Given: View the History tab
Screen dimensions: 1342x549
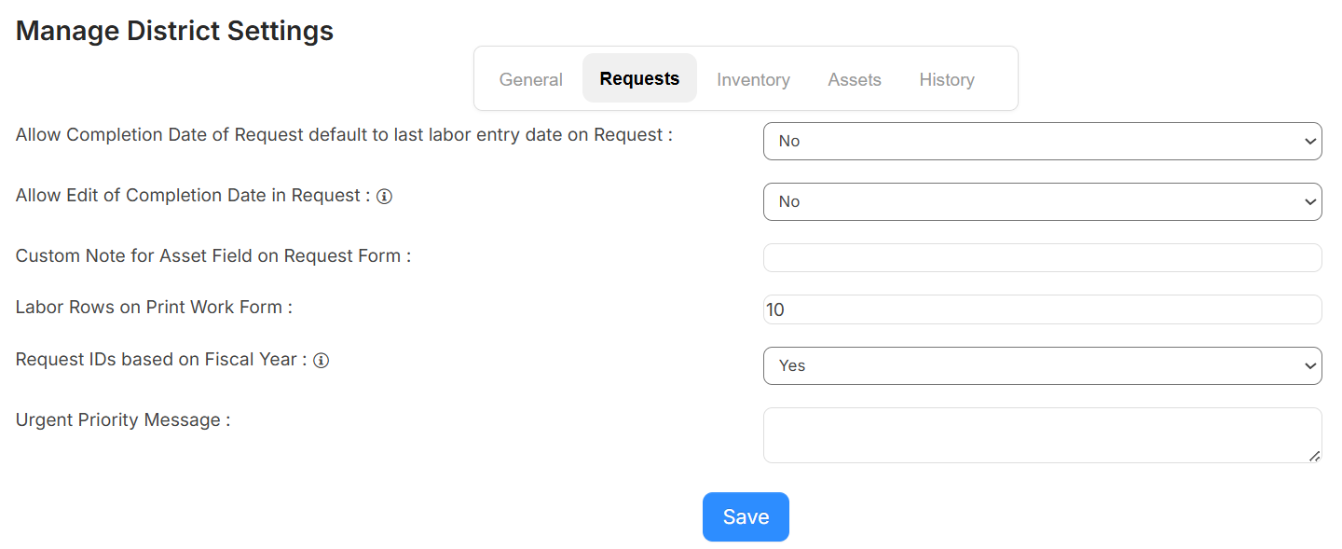Looking at the screenshot, I should click(x=946, y=79).
